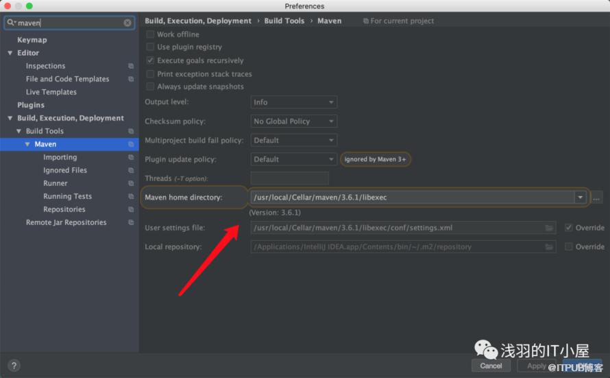This screenshot has width=610, height=378.
Task: Open the Output level dropdown
Action: point(293,102)
